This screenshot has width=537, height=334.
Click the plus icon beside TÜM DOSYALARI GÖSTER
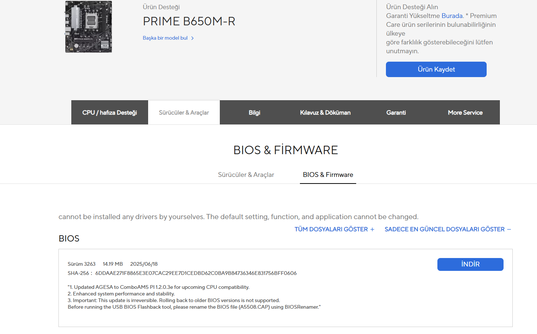pos(372,229)
